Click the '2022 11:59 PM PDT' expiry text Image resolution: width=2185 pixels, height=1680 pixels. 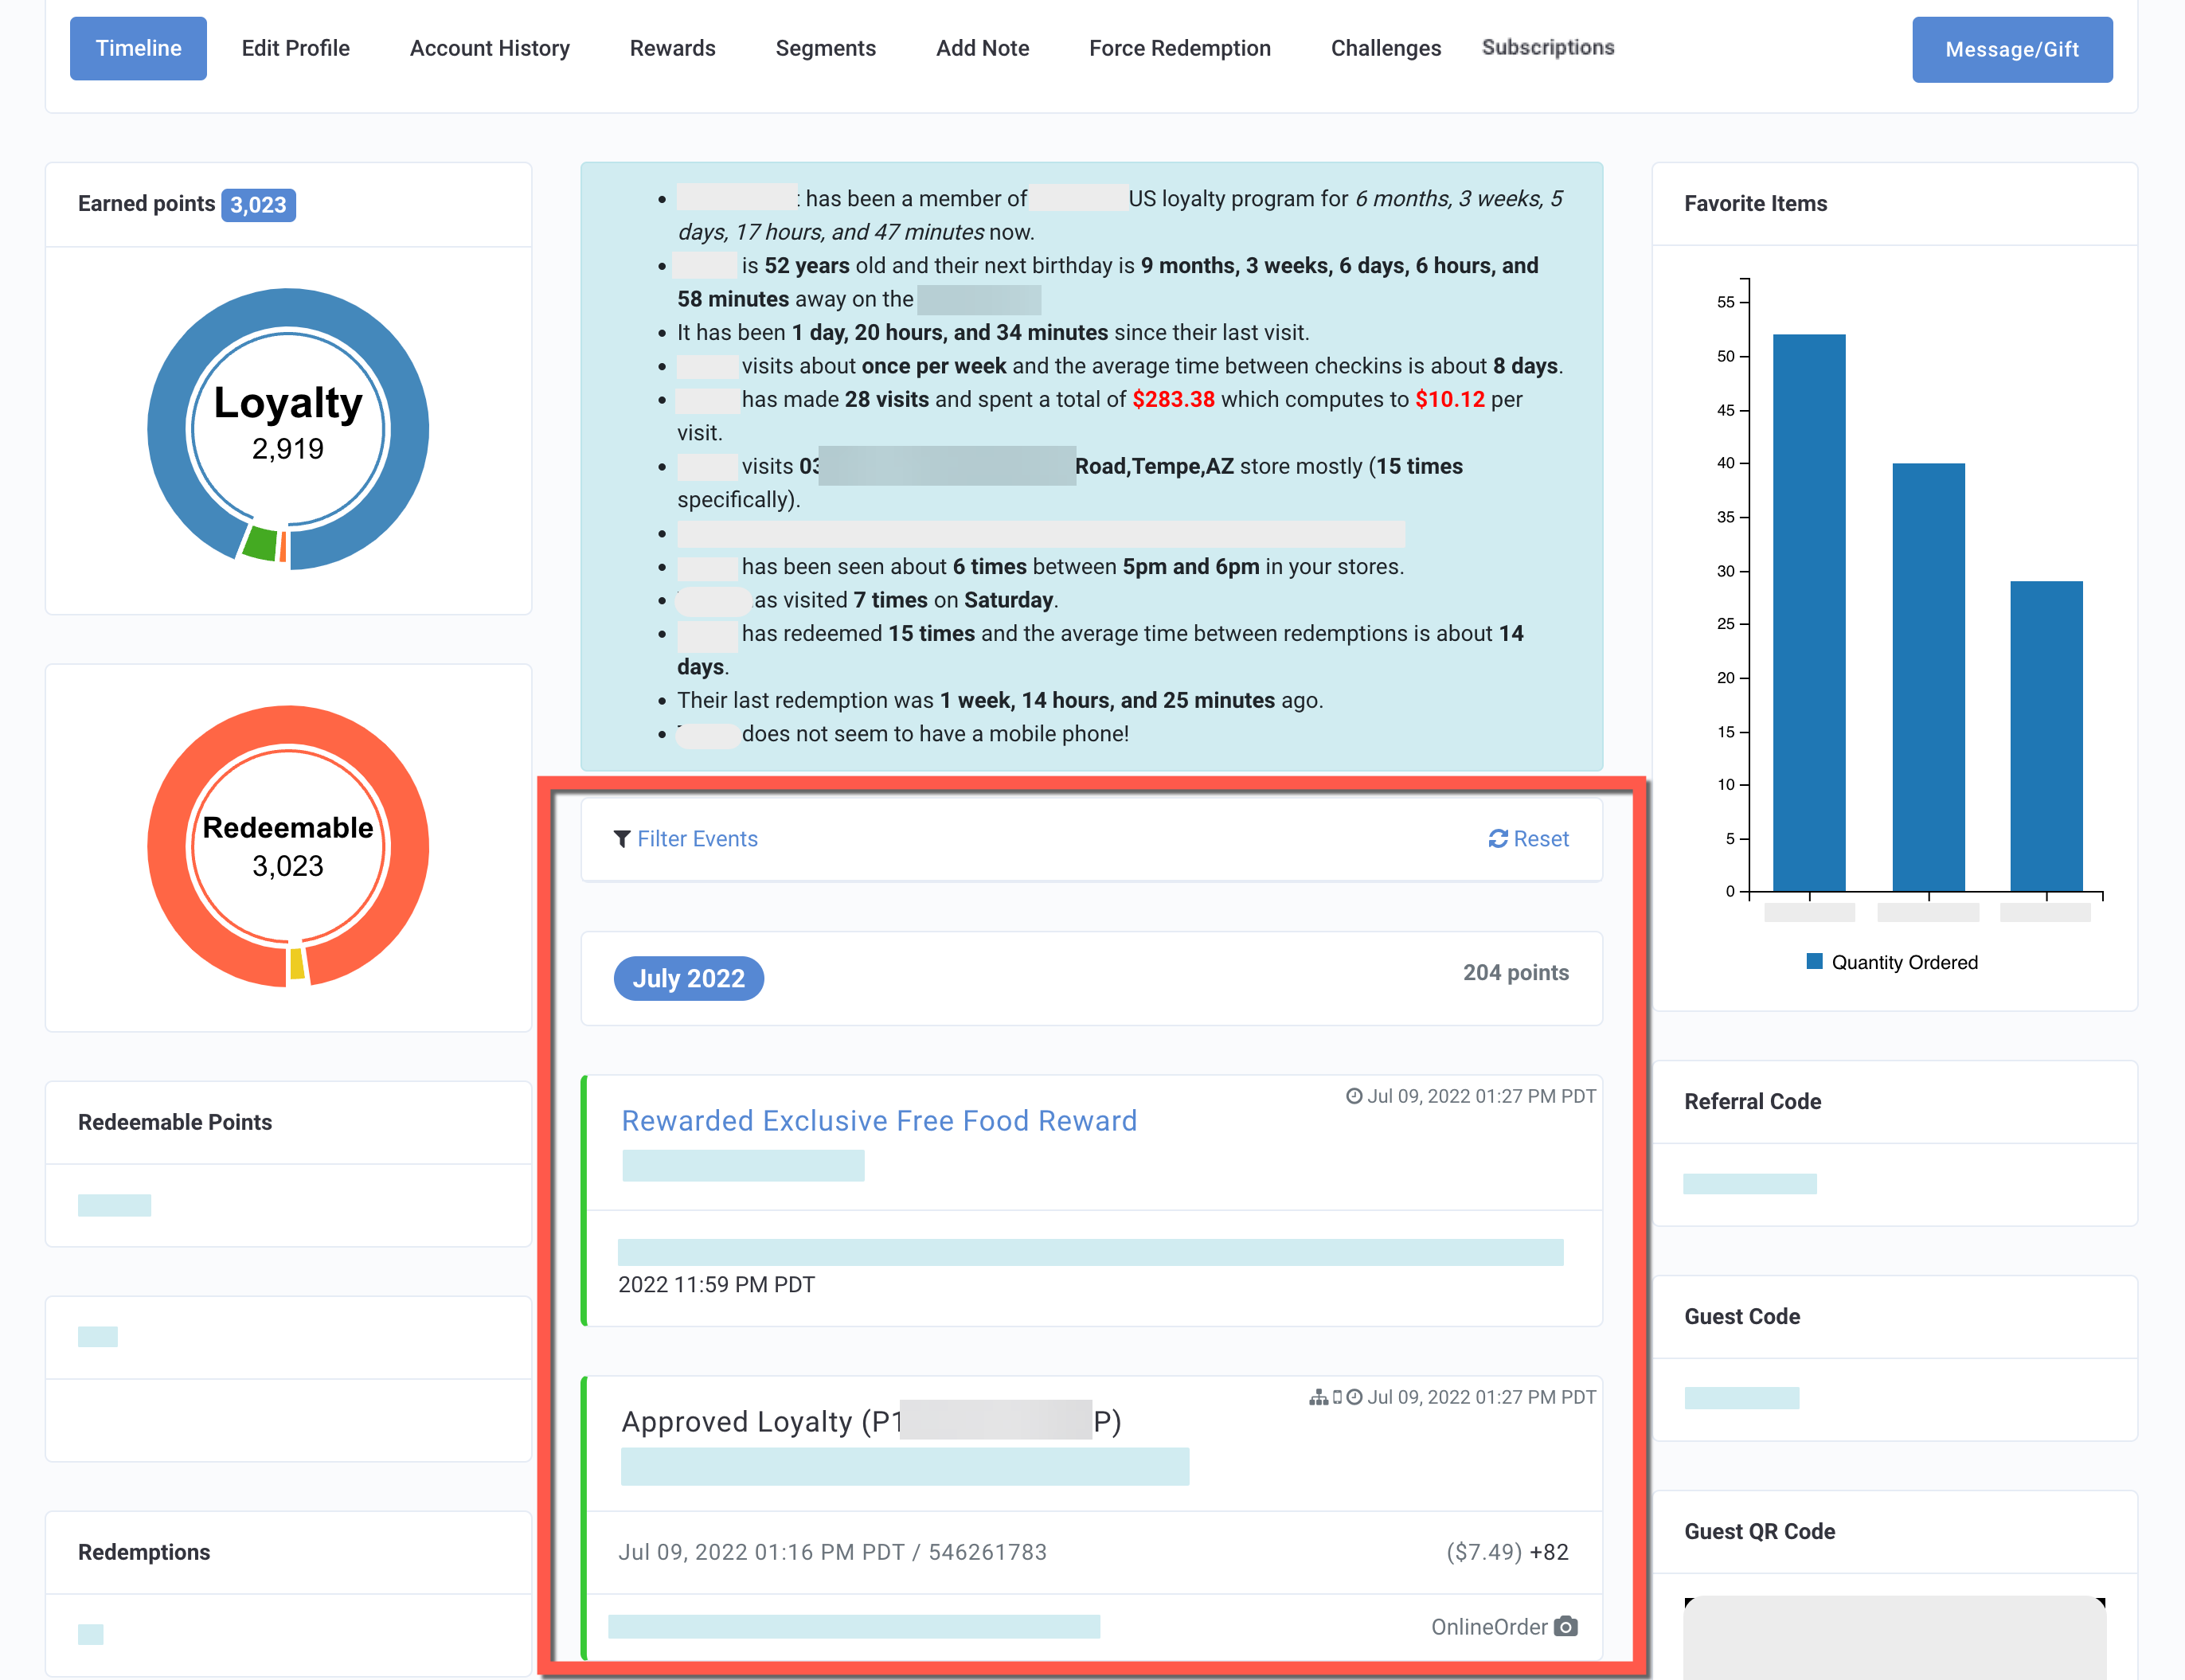pyautogui.click(x=716, y=1285)
